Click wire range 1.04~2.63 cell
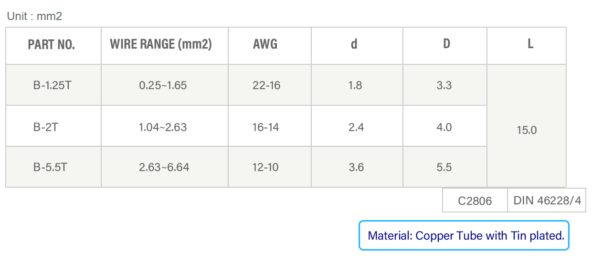Viewport: 592px width, 262px height. pyautogui.click(x=165, y=126)
